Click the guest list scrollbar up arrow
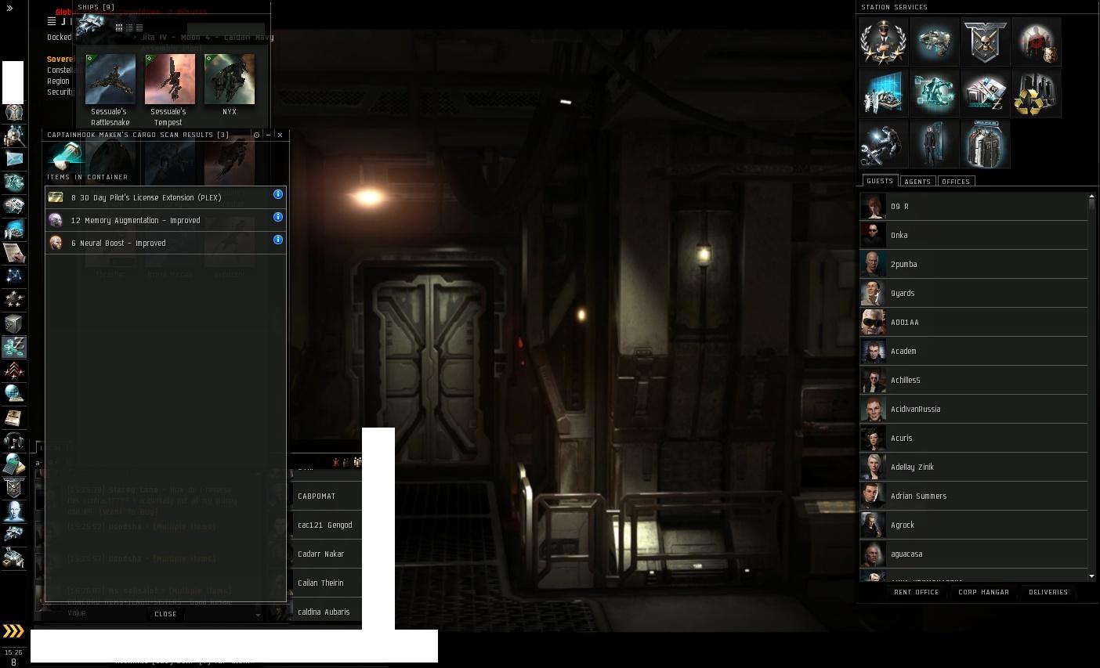1100x668 pixels. pos(1092,197)
